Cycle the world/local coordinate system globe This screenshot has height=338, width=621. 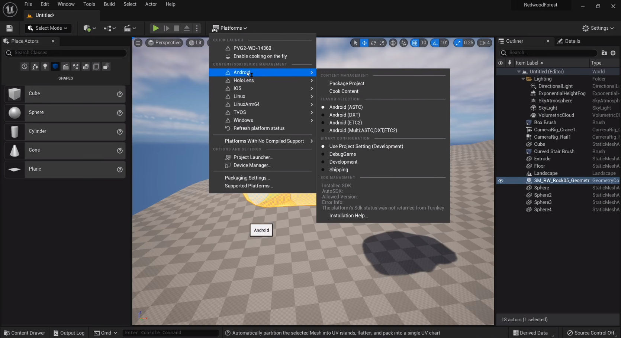[x=393, y=43]
